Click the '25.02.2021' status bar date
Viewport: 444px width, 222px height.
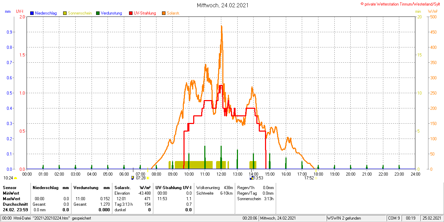[432, 218]
